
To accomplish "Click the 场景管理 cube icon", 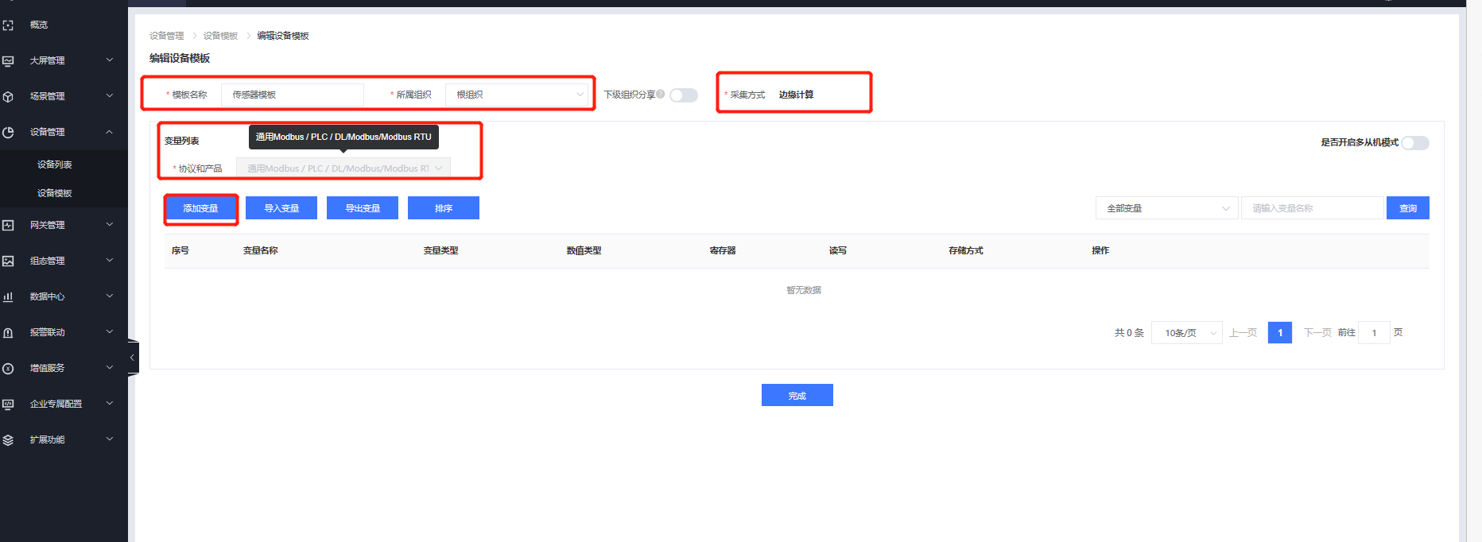I will point(8,97).
